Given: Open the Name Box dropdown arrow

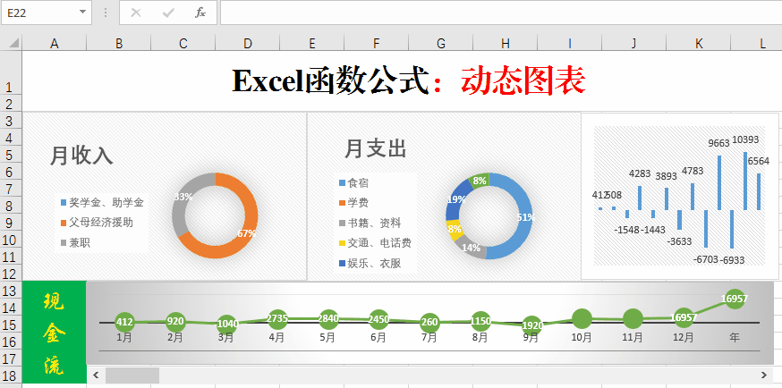Looking at the screenshot, I should (x=82, y=13).
